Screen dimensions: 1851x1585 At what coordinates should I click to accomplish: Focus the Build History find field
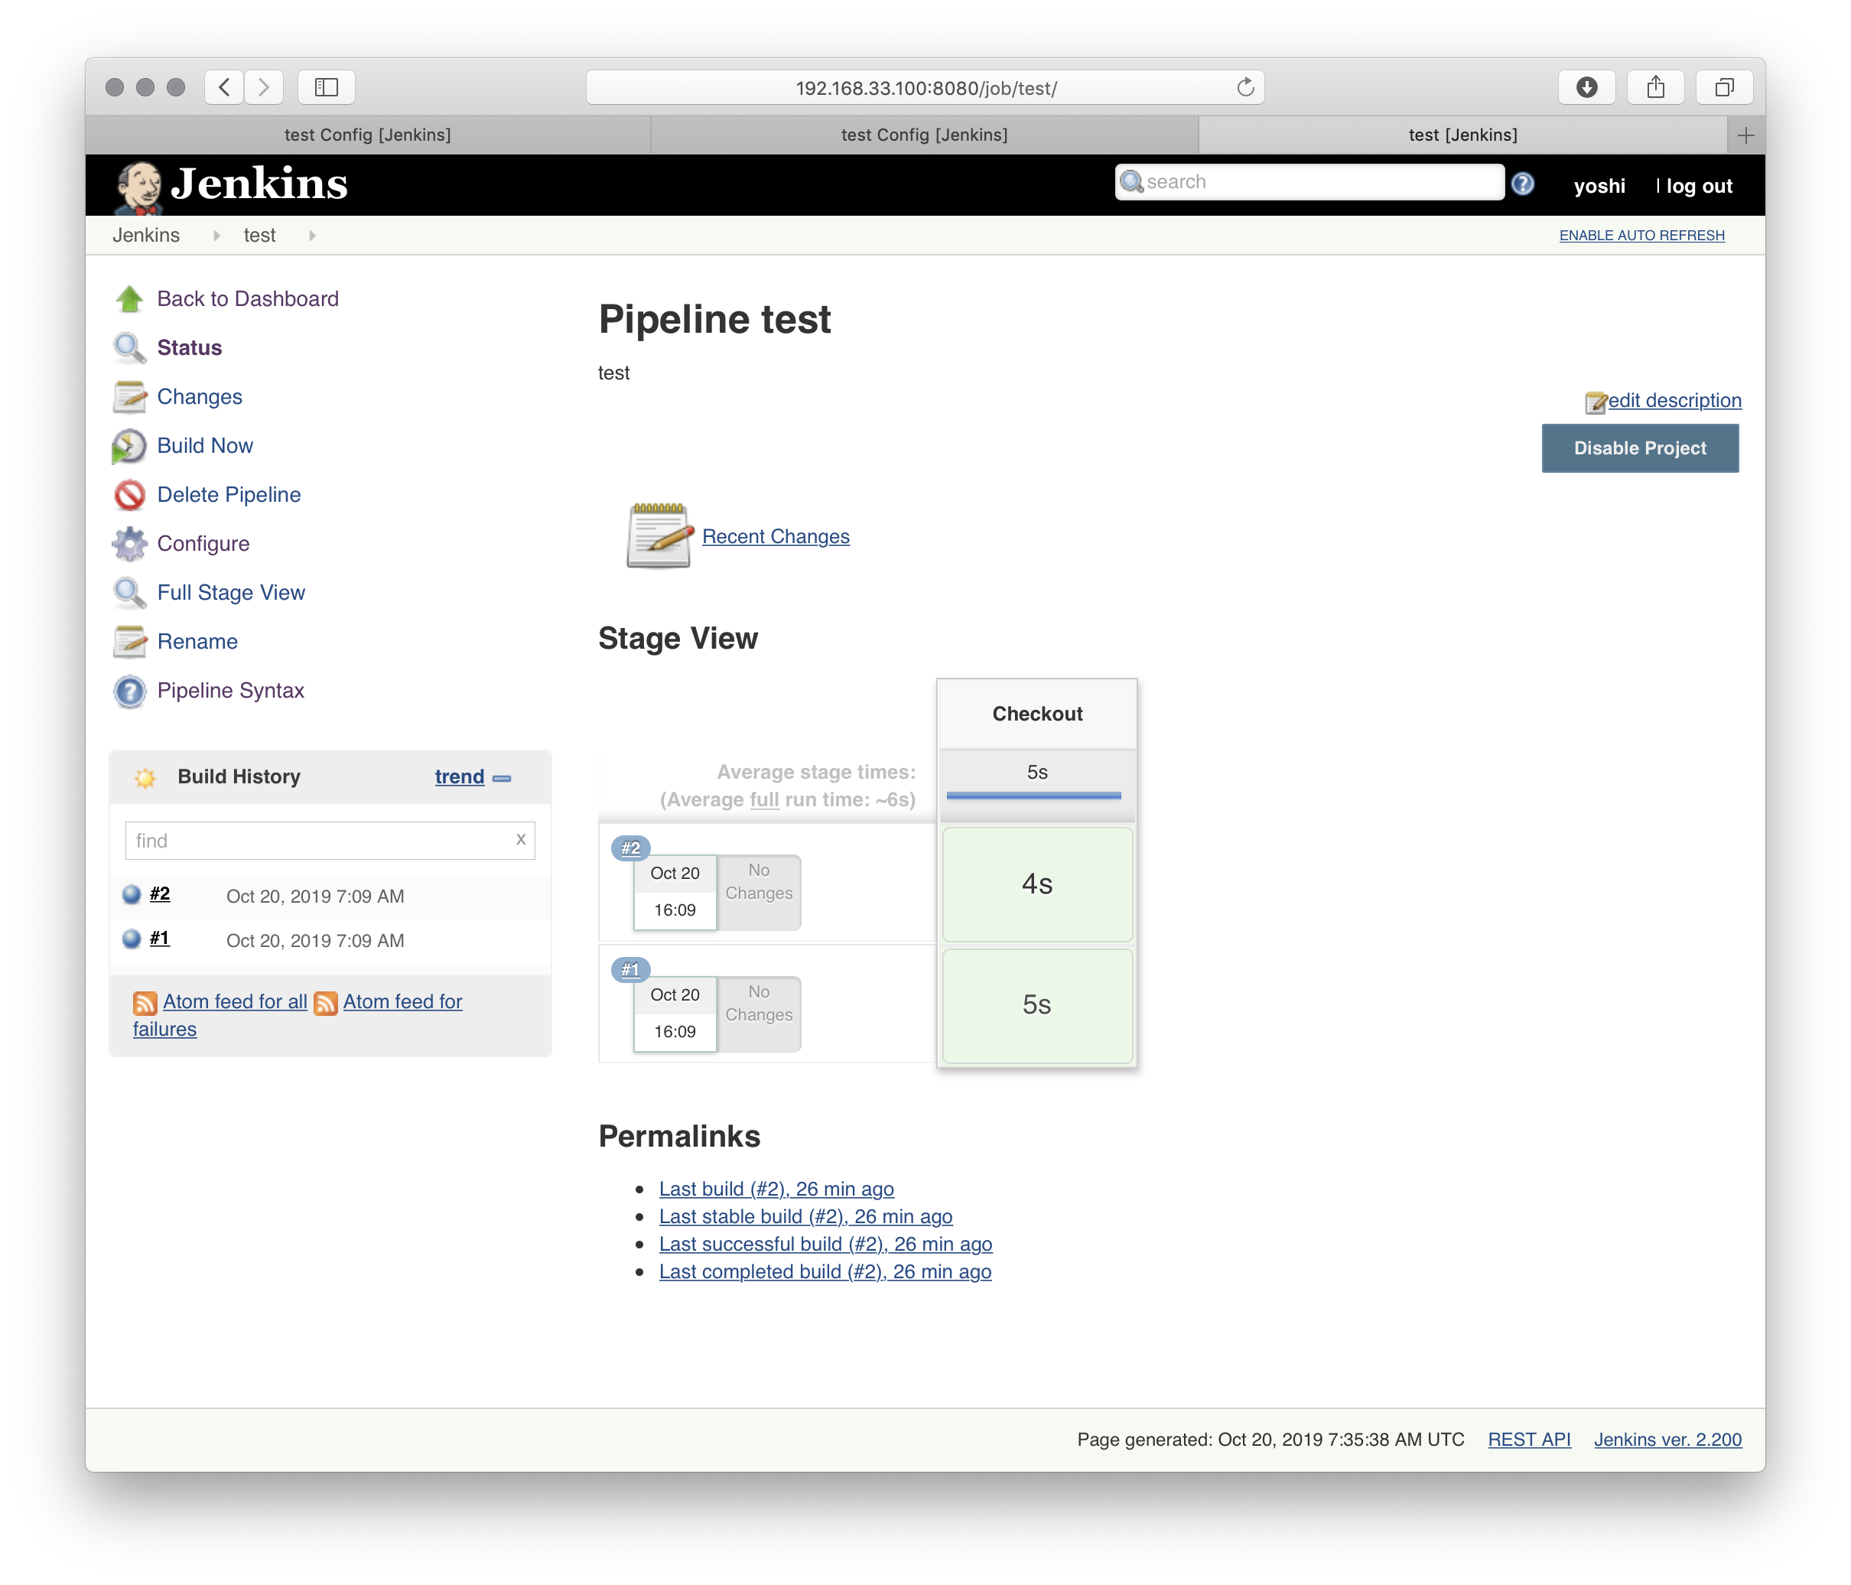[x=330, y=841]
